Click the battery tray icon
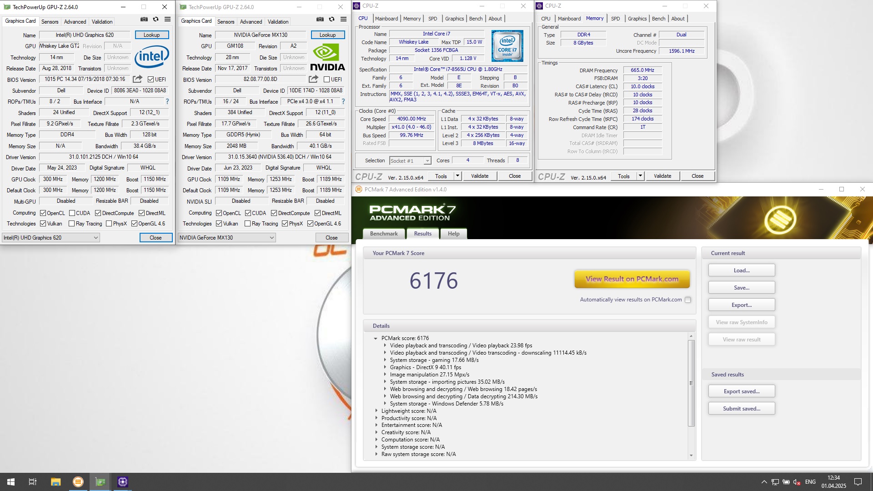 (x=786, y=482)
